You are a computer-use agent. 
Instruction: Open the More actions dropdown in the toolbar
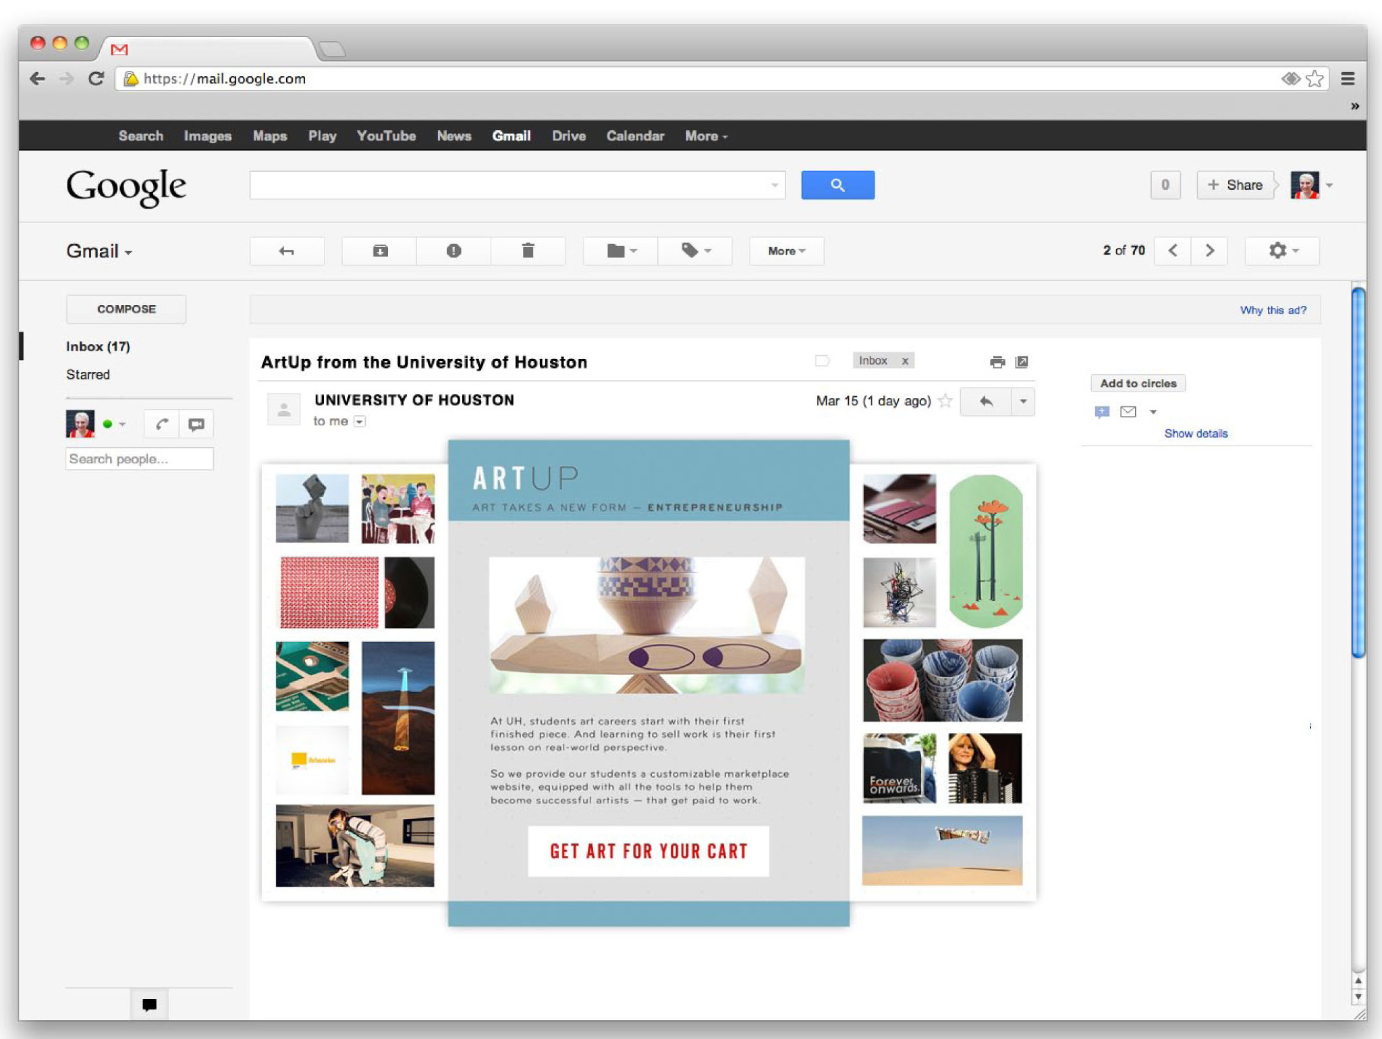[x=787, y=251]
